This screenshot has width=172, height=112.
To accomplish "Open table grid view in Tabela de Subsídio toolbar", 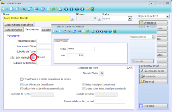I will click(79, 31).
